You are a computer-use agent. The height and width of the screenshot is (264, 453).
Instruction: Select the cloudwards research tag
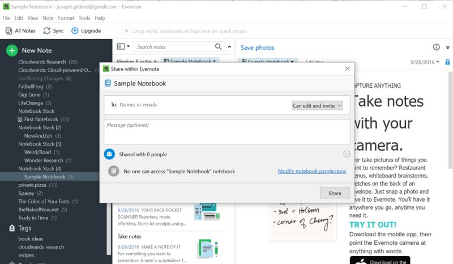41,247
